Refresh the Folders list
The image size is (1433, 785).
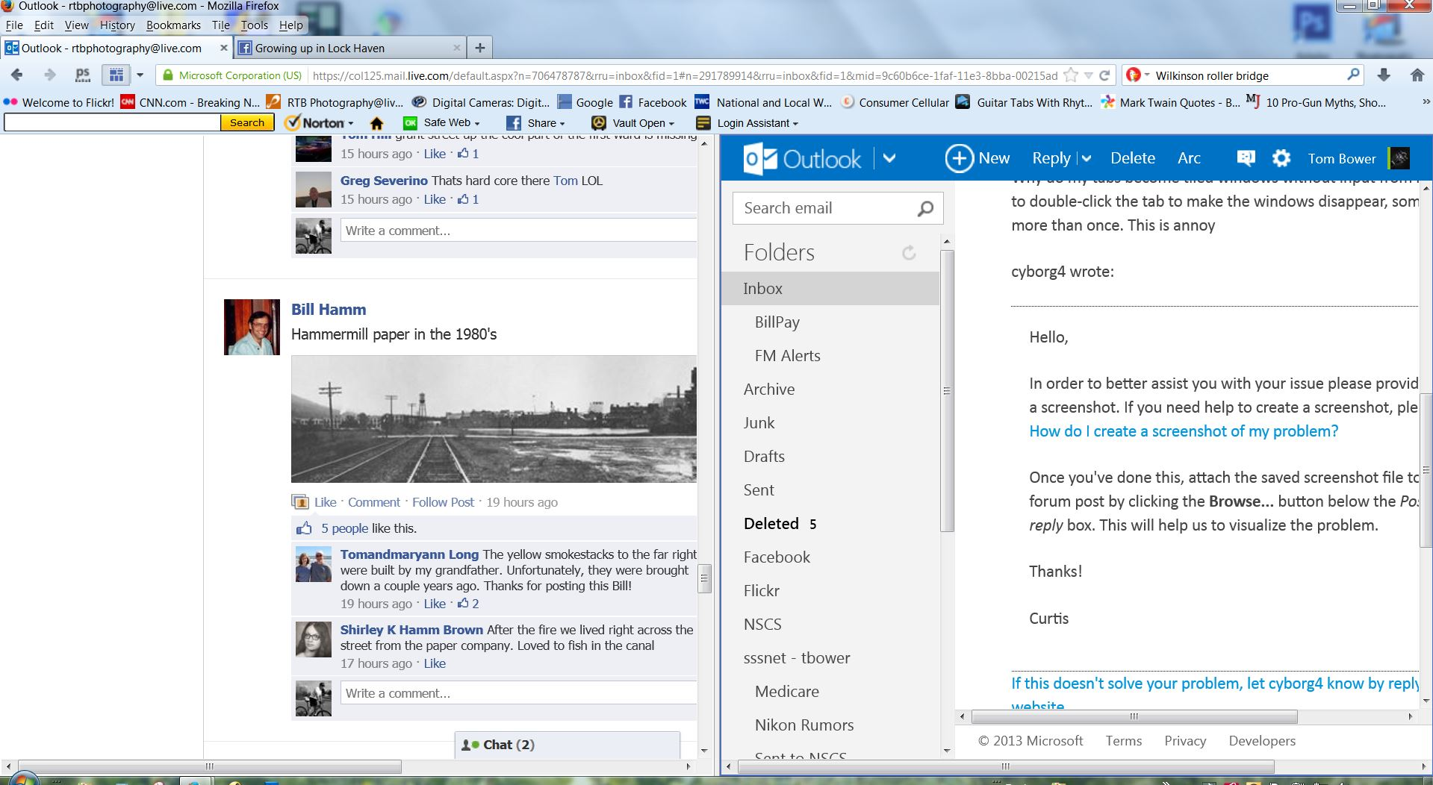pos(909,253)
